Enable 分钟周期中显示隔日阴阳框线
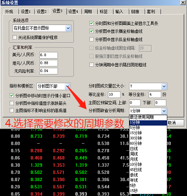Image resolution: width=187 pixels, height=196 pixels. [x=91, y=65]
